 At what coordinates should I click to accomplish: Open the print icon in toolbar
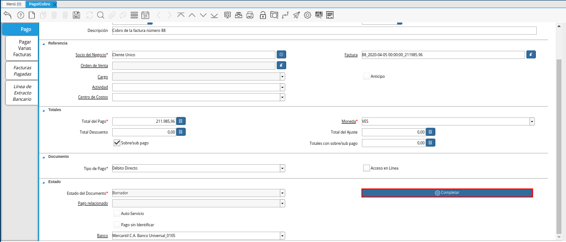tap(250, 15)
